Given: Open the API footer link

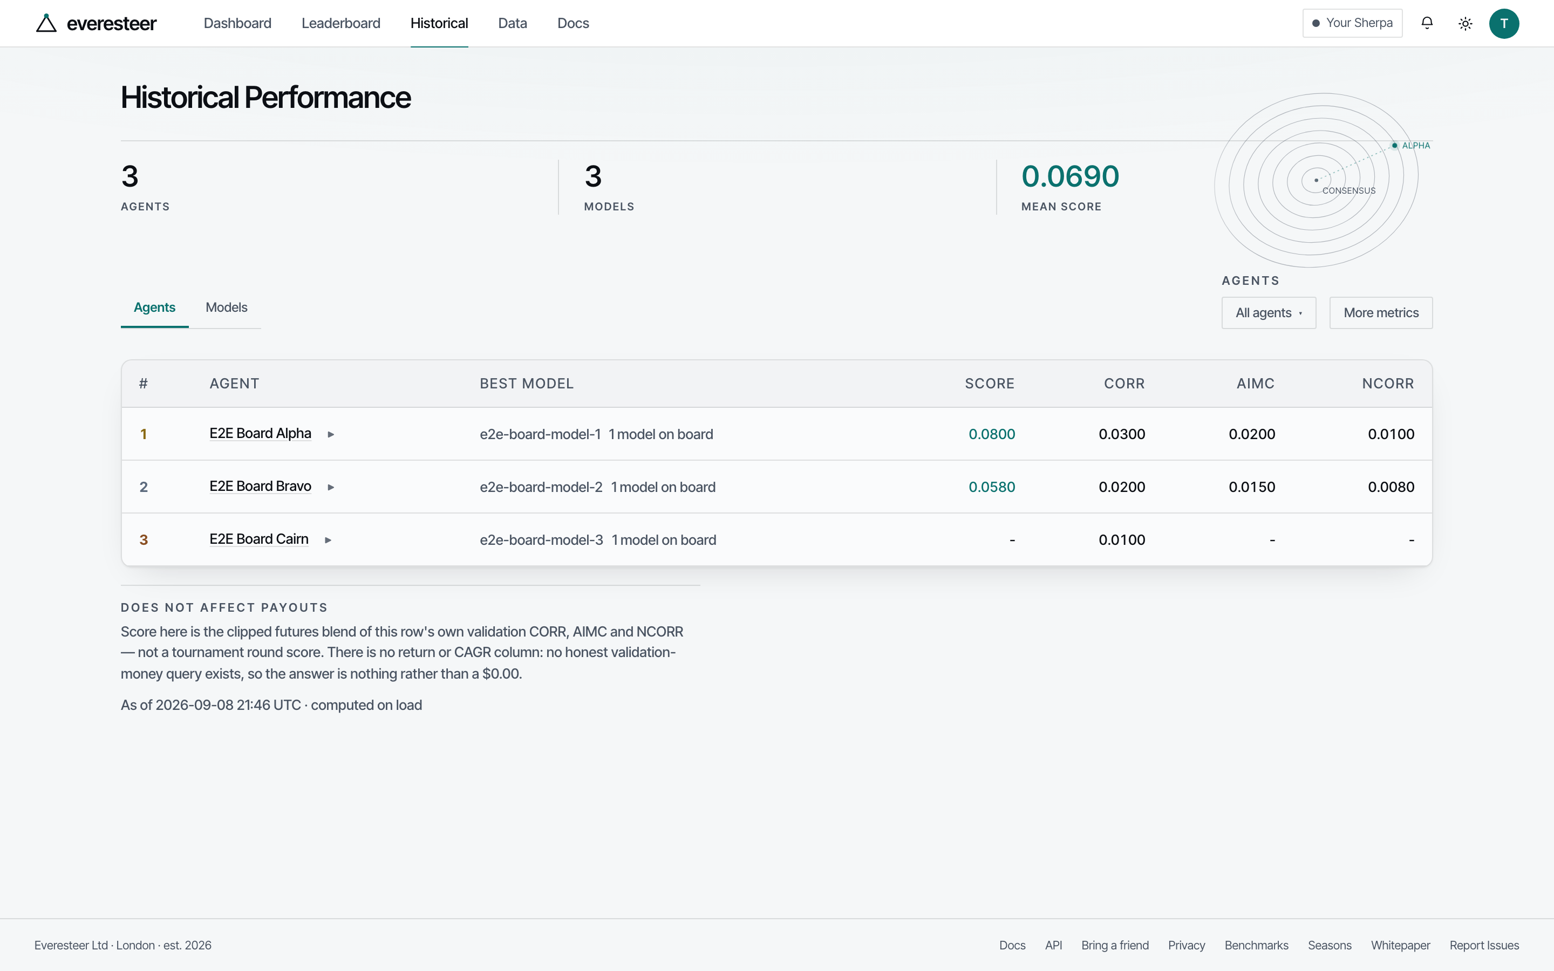Looking at the screenshot, I should click(1053, 945).
